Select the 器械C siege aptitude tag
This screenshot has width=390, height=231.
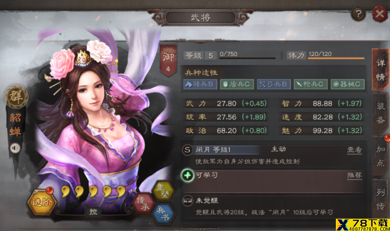(348, 84)
